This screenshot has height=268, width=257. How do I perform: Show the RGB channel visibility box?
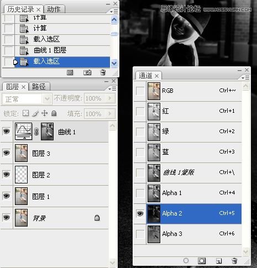[140, 91]
